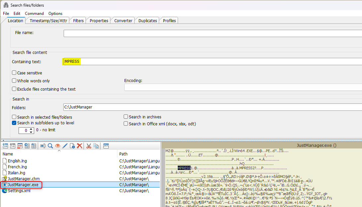The height and width of the screenshot is (207, 362).
Task: Switch to the Profiles tab
Action: pos(169,21)
